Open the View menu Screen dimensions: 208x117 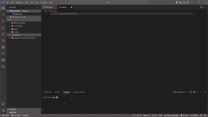tap(27, 2)
